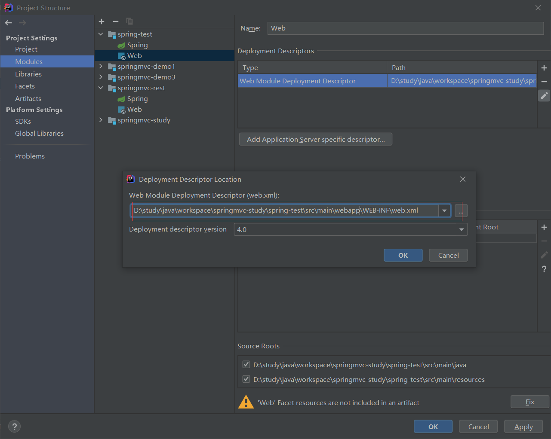Open help using the bottom-left question mark
This screenshot has height=439, width=551.
15,427
